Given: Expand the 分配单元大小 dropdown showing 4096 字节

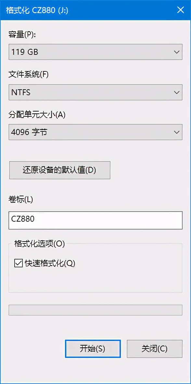Looking at the screenshot, I should 95,132.
